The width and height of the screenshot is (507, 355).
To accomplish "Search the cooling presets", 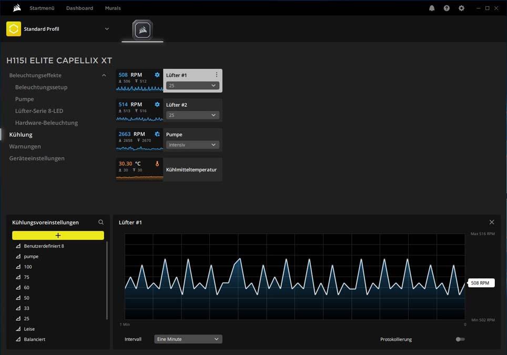I will [101, 222].
